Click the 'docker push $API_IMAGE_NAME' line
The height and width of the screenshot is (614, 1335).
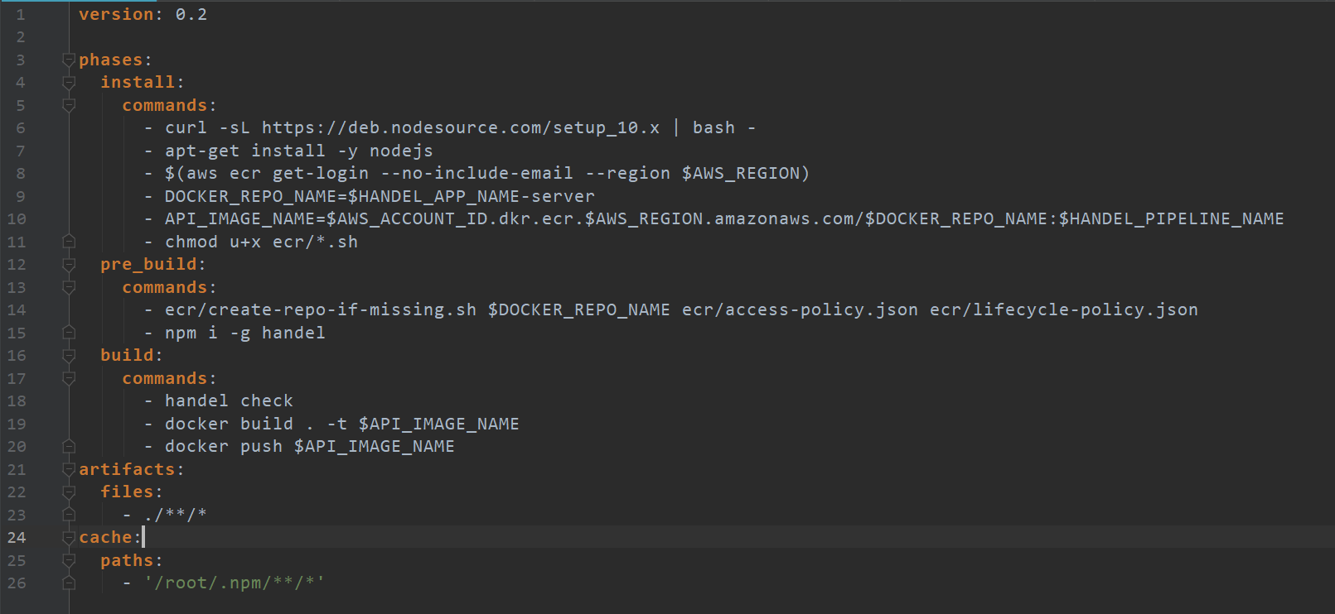coord(309,447)
